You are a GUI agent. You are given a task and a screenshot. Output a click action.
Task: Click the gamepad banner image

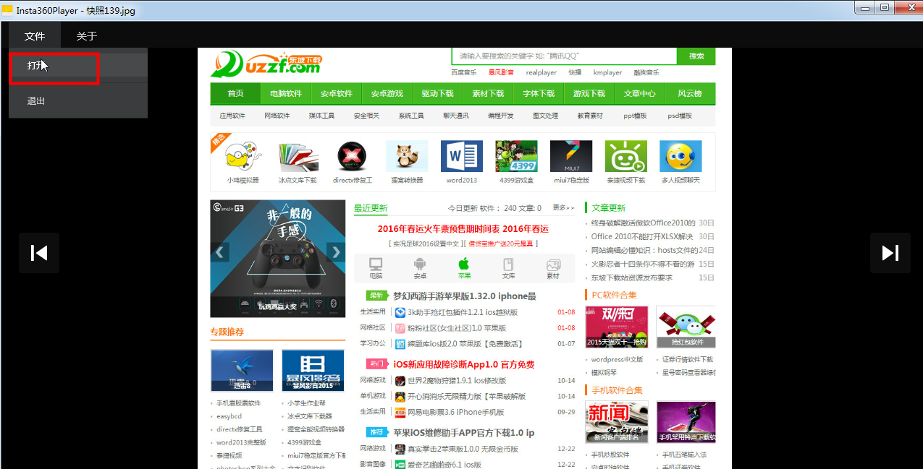point(278,259)
